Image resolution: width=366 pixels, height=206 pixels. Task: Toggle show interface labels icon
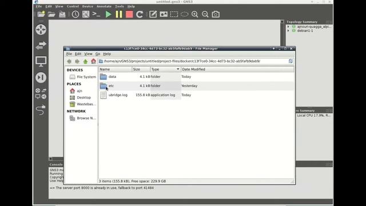point(86,14)
